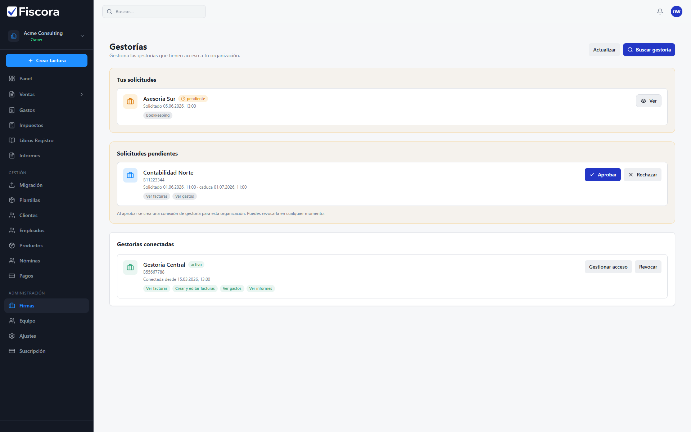
Task: Click Ver informes permission tag
Action: click(x=261, y=288)
